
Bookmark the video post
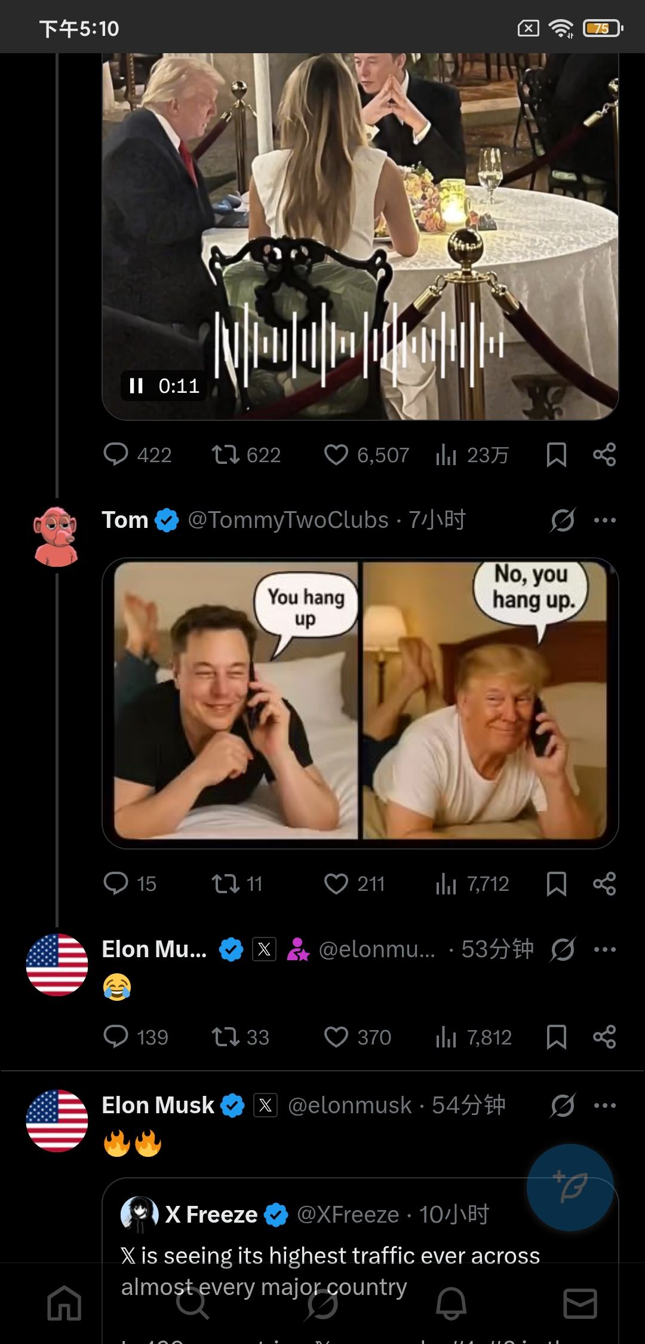[556, 455]
